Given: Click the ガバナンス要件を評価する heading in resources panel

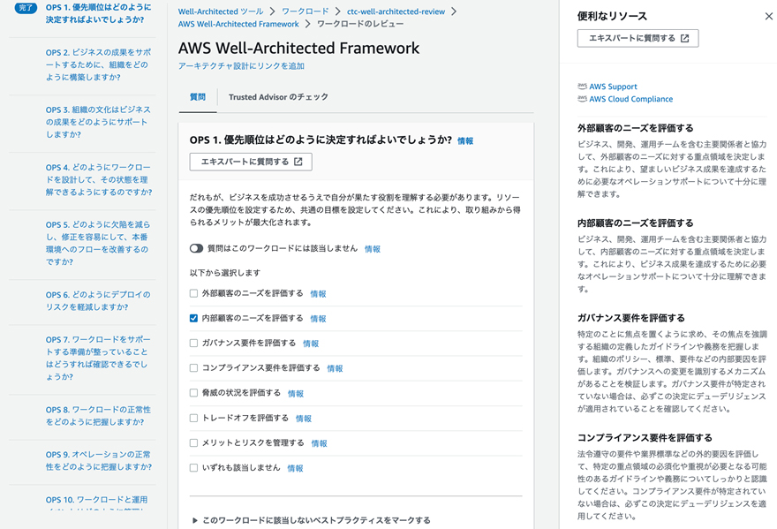Looking at the screenshot, I should click(x=630, y=318).
